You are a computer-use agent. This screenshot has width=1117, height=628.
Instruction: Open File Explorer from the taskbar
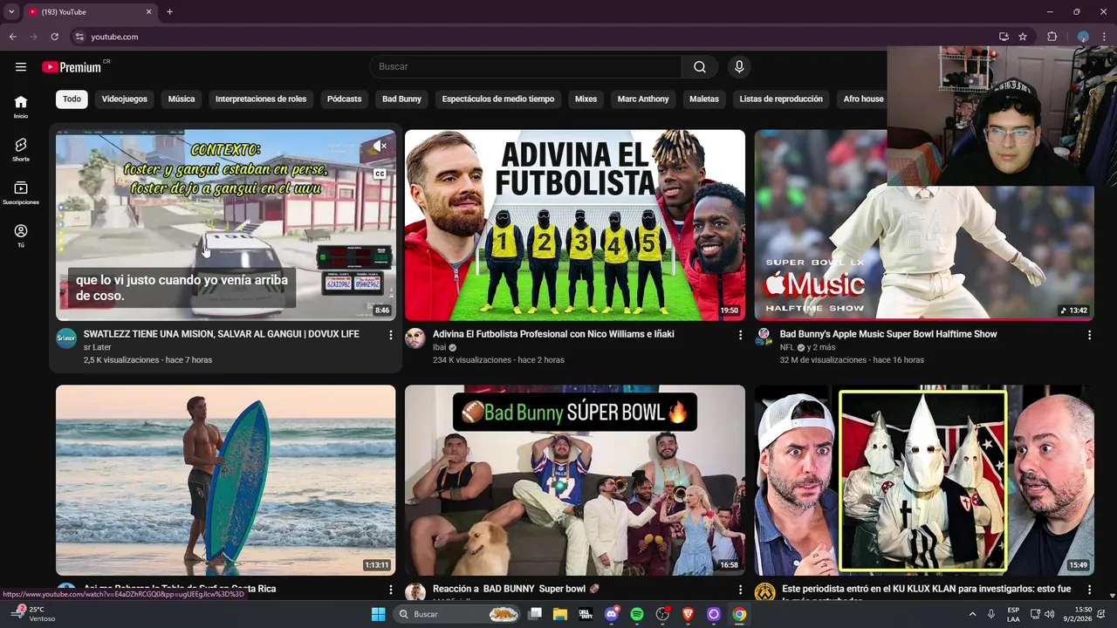pyautogui.click(x=560, y=614)
